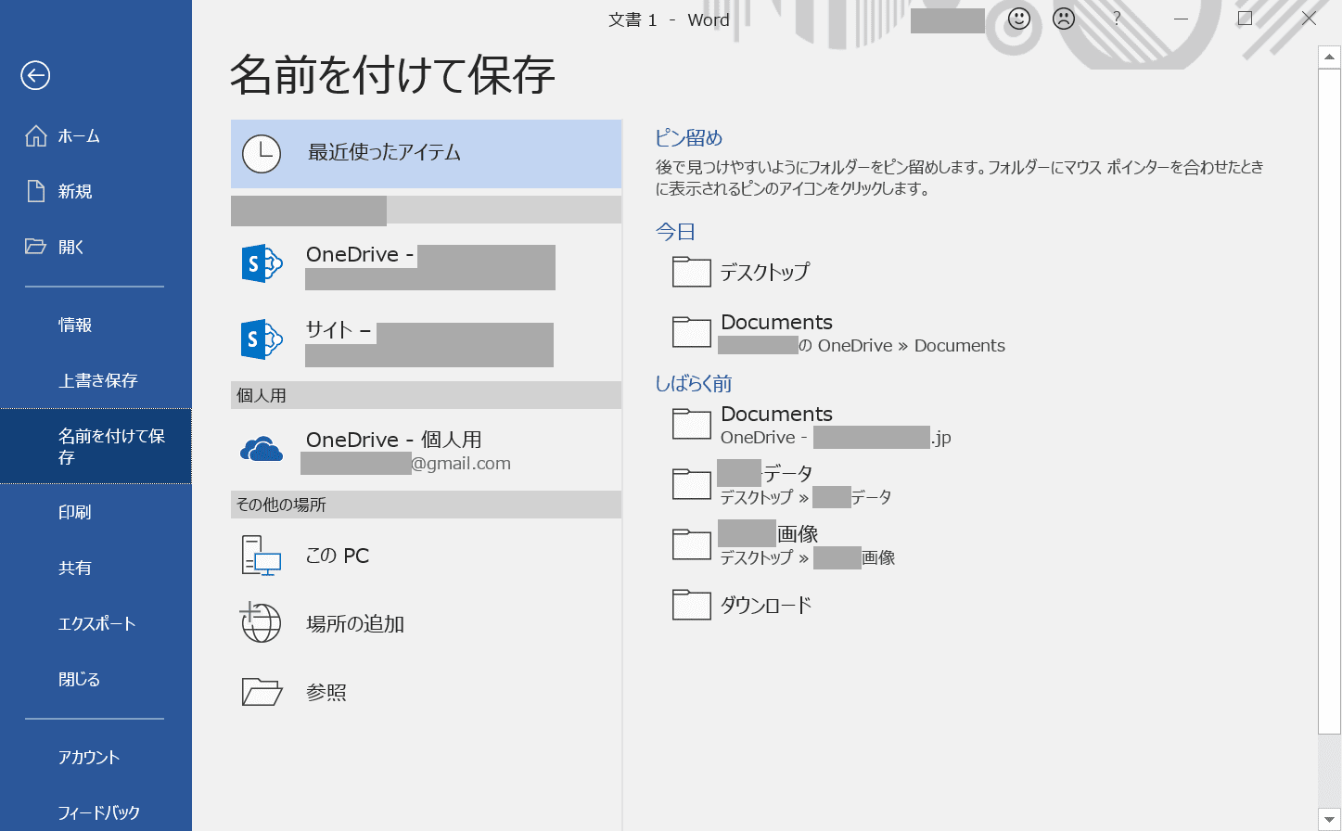Screen dimensions: 1342x831
Task: Open the デスクトップ folder name under 今日
Action: coord(765,272)
